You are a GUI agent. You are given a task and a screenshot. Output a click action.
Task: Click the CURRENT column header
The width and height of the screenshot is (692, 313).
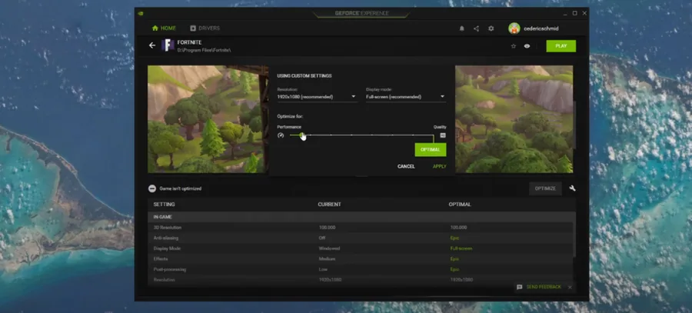click(329, 205)
